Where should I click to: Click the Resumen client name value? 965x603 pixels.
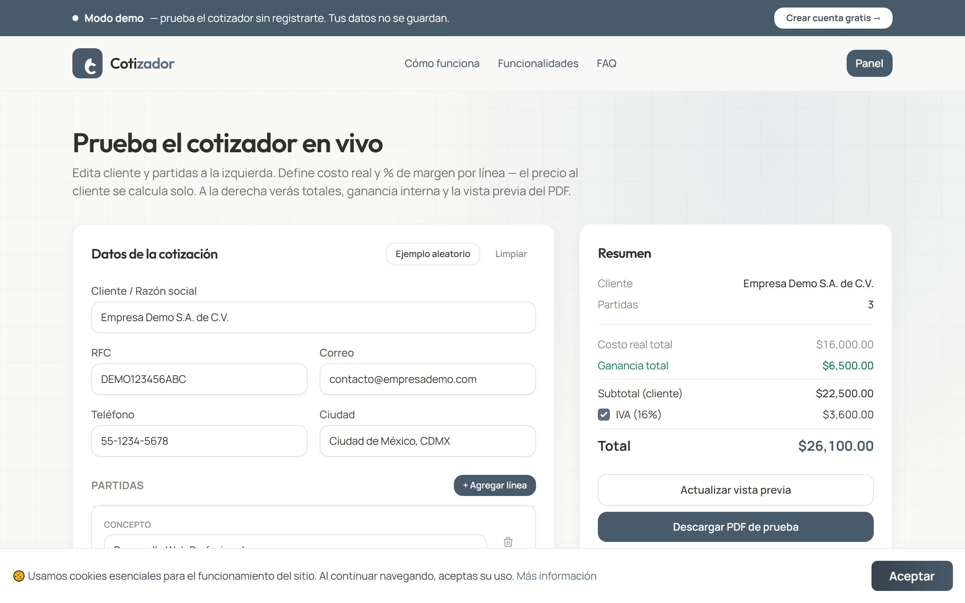(x=808, y=283)
